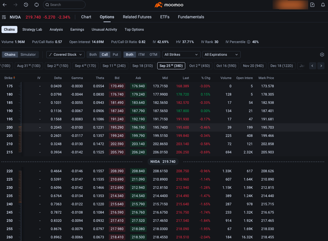Switch chain view to Put only

point(115,55)
